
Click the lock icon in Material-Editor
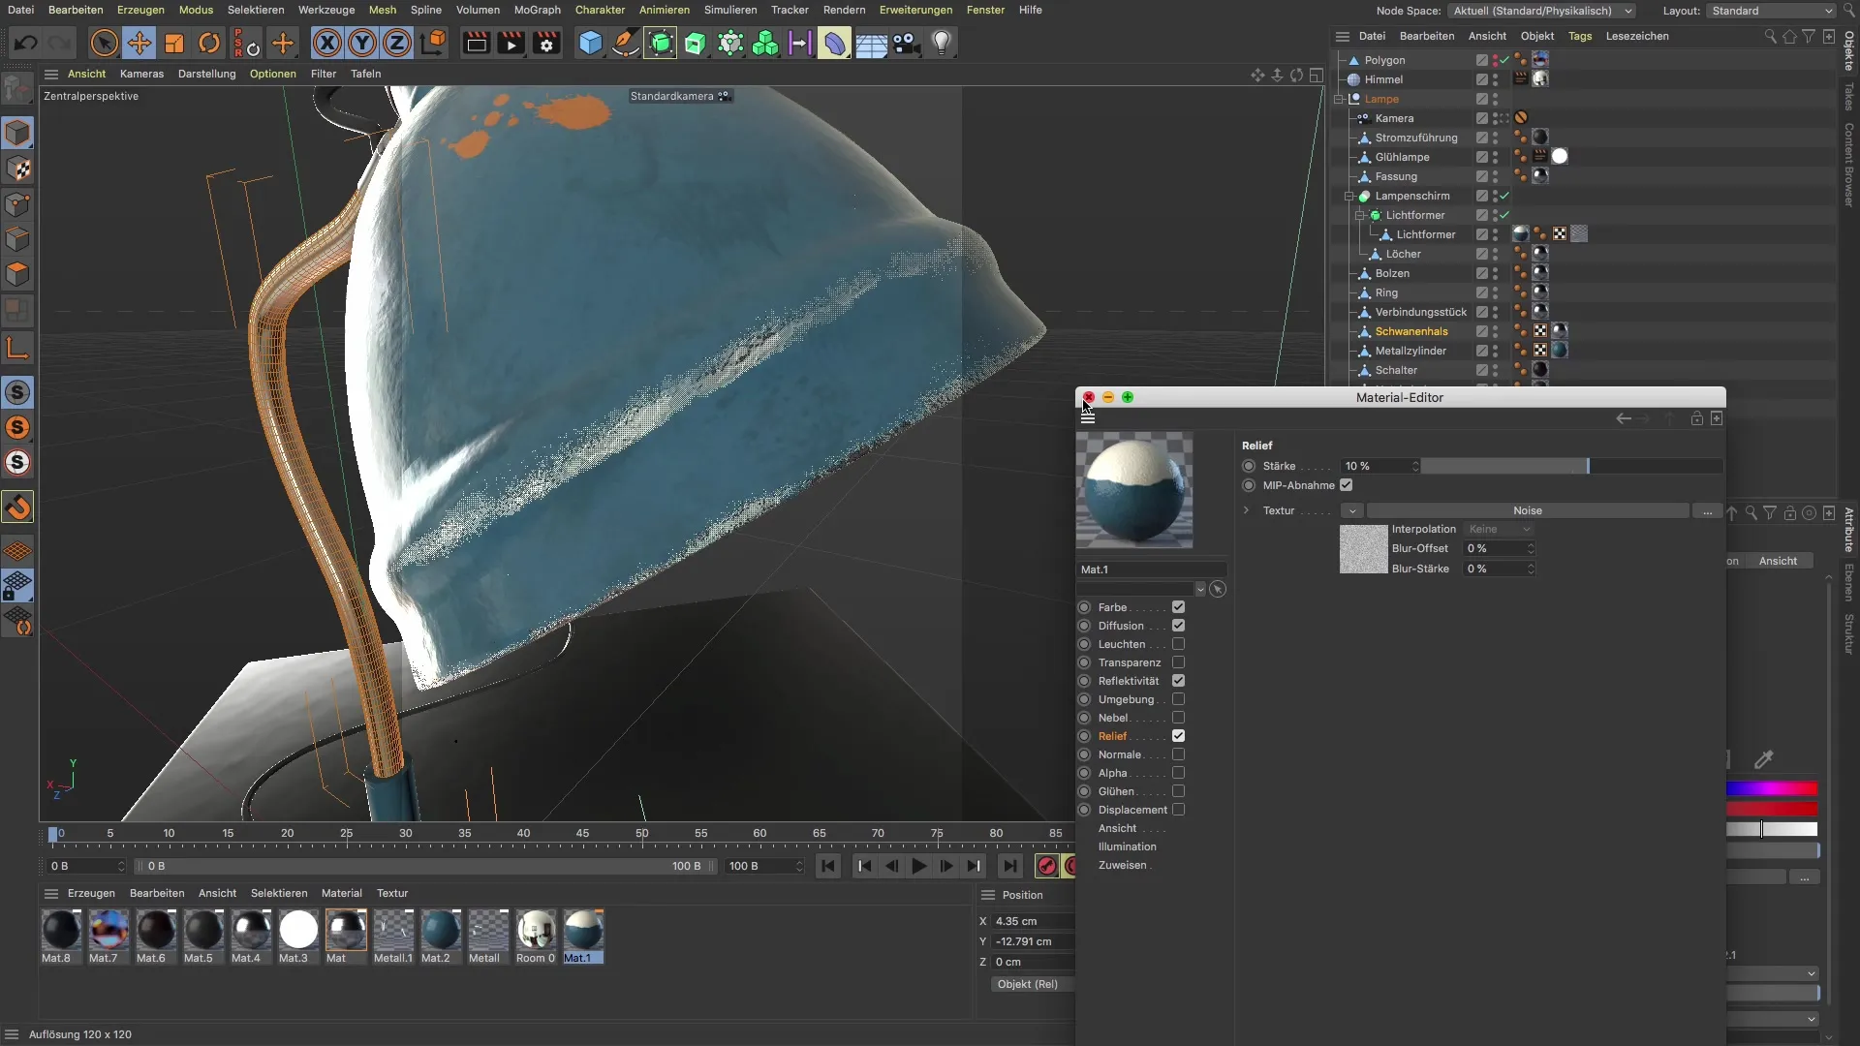pyautogui.click(x=1696, y=418)
